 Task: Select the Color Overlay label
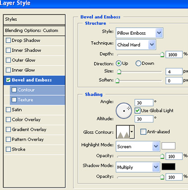click(x=26, y=120)
